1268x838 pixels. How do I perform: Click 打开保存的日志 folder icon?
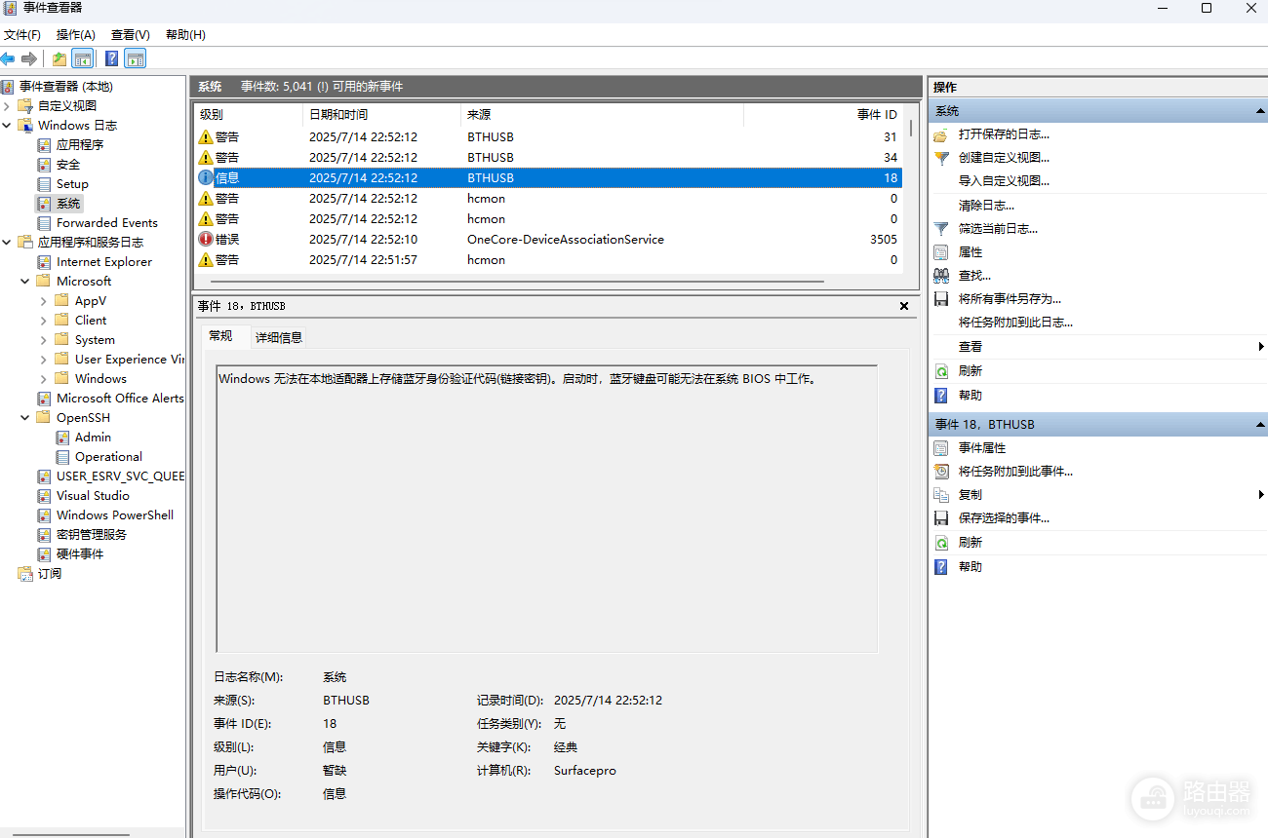(x=941, y=134)
